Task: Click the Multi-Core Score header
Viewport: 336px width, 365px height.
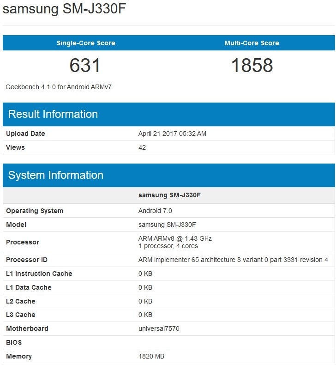Action: click(252, 43)
